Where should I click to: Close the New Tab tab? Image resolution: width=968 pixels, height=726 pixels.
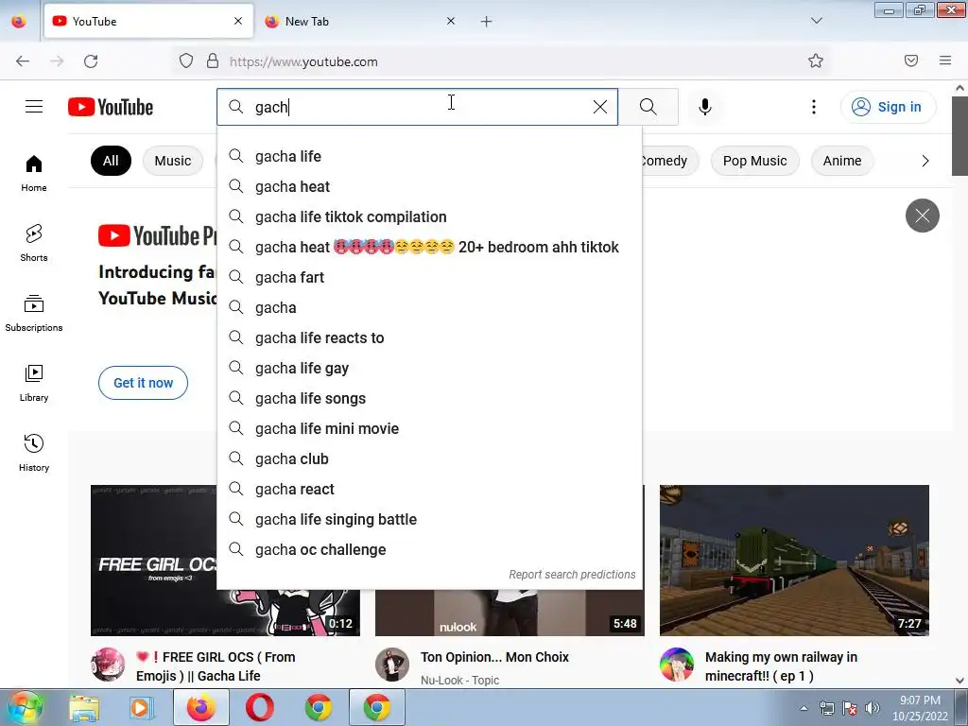pos(451,21)
